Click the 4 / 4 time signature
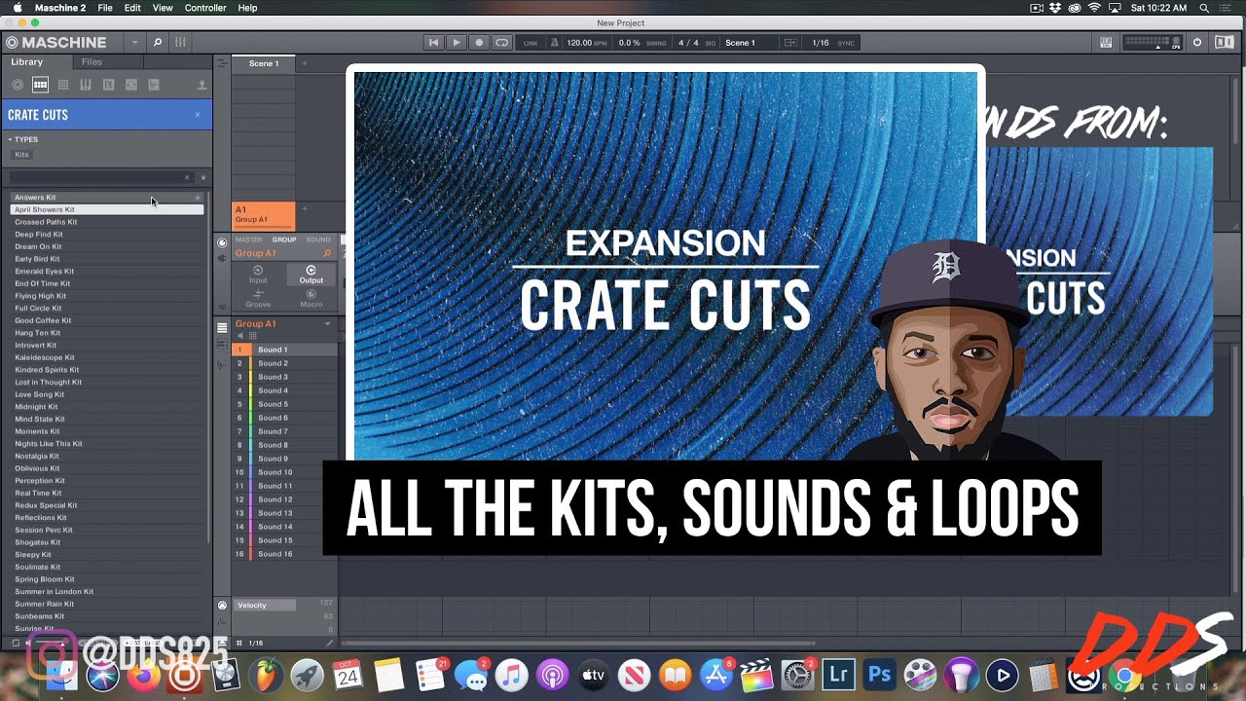Image resolution: width=1246 pixels, height=701 pixels. pyautogui.click(x=688, y=43)
